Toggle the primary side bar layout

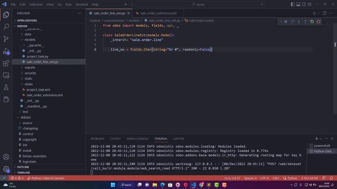(293, 4)
